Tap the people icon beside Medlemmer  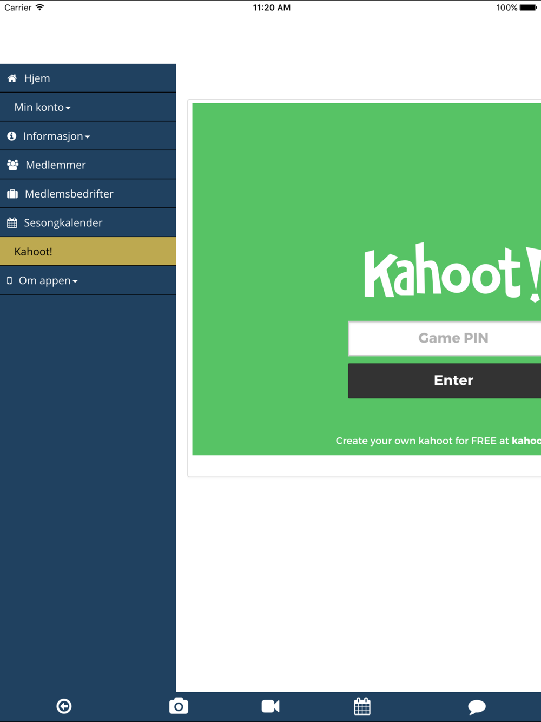13,165
